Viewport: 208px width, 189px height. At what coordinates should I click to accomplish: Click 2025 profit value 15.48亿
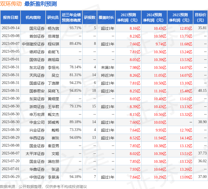point(186,91)
